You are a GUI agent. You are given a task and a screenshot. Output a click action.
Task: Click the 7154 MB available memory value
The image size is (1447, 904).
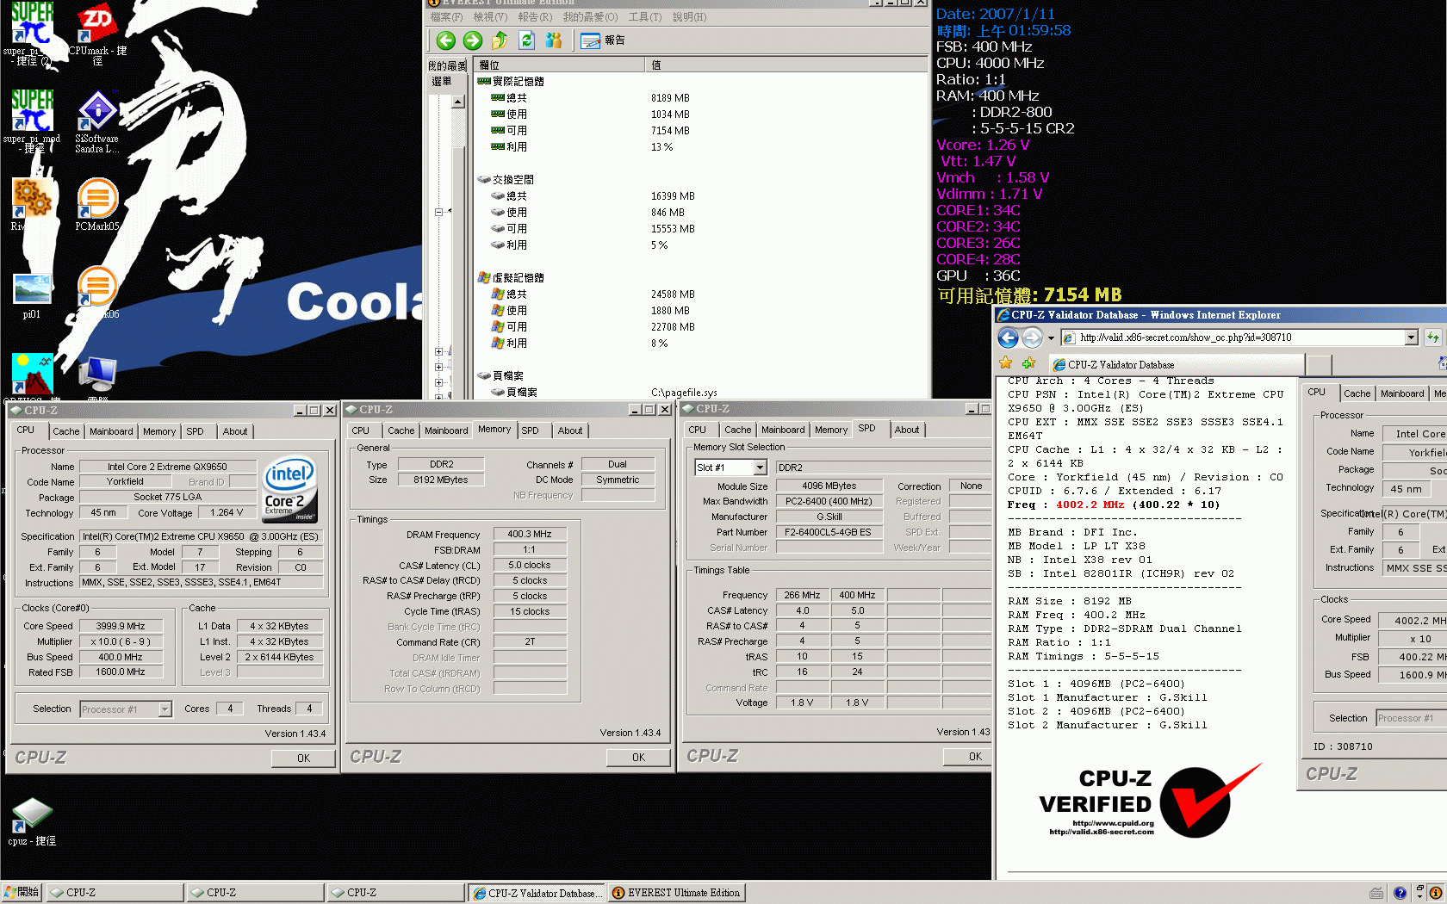point(670,131)
